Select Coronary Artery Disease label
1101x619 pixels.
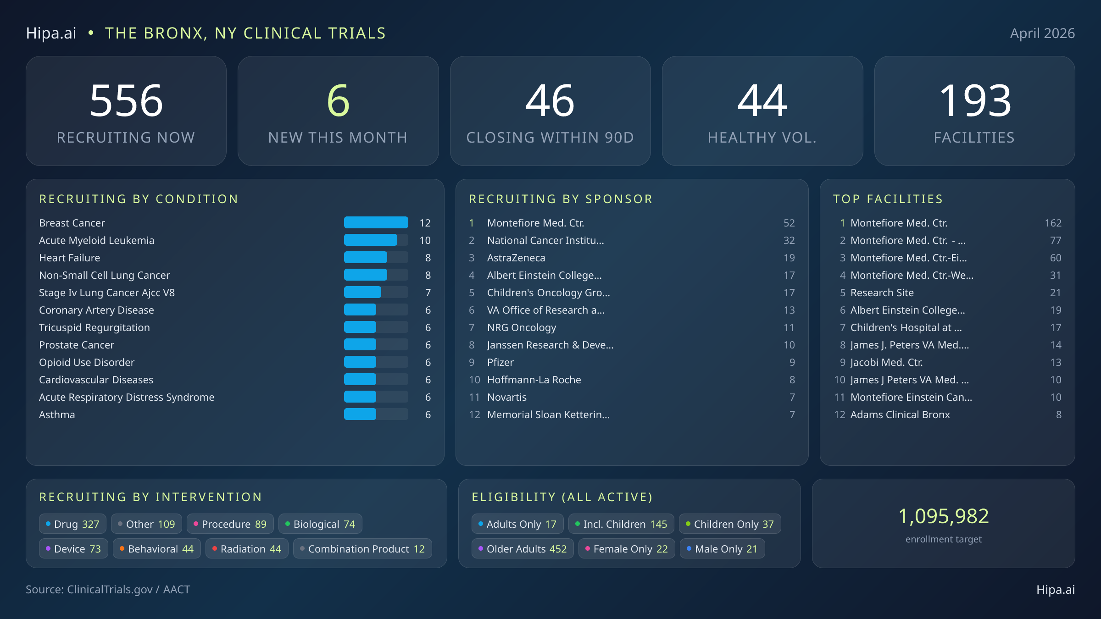pyautogui.click(x=96, y=310)
